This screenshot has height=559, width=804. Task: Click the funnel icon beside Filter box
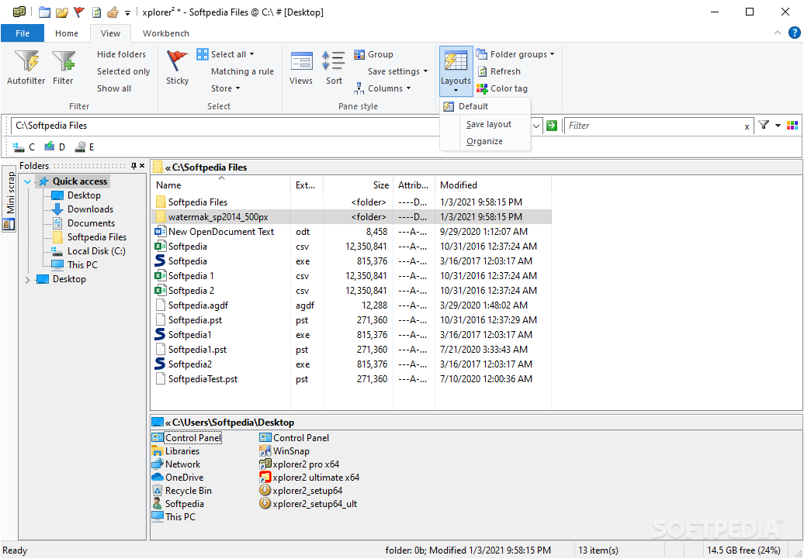764,125
